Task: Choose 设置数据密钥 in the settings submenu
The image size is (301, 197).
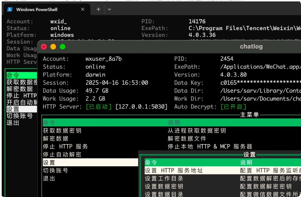Action: (x=164, y=186)
